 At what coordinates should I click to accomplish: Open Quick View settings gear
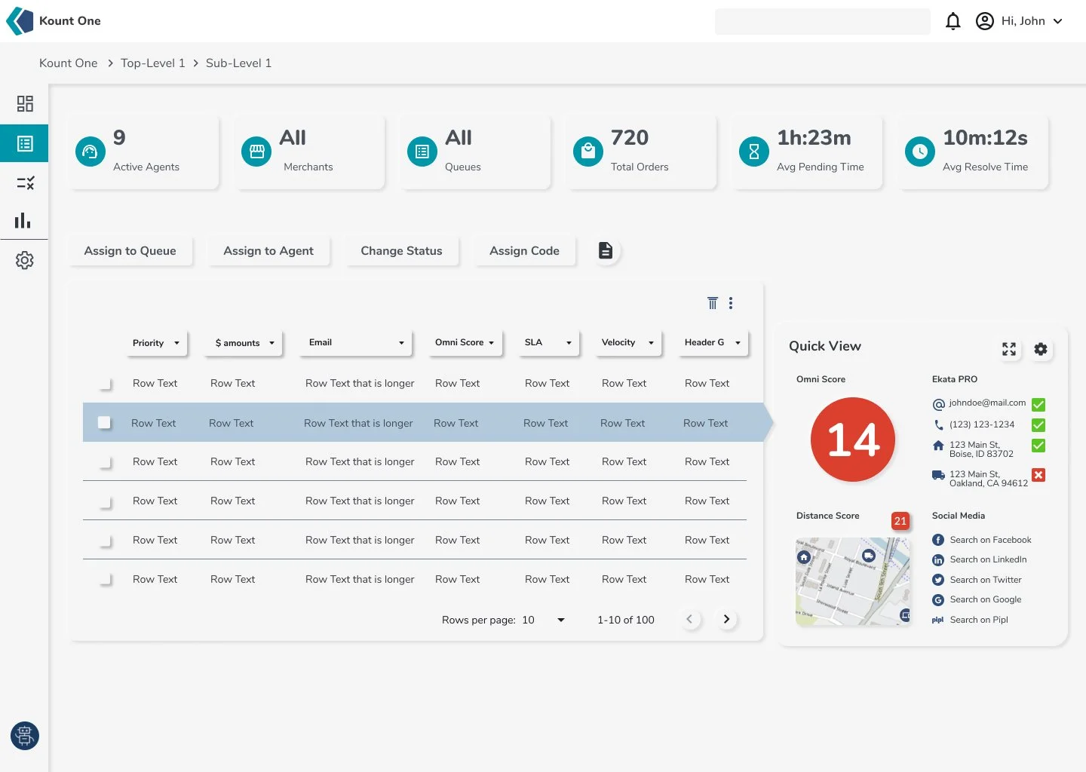click(x=1041, y=349)
